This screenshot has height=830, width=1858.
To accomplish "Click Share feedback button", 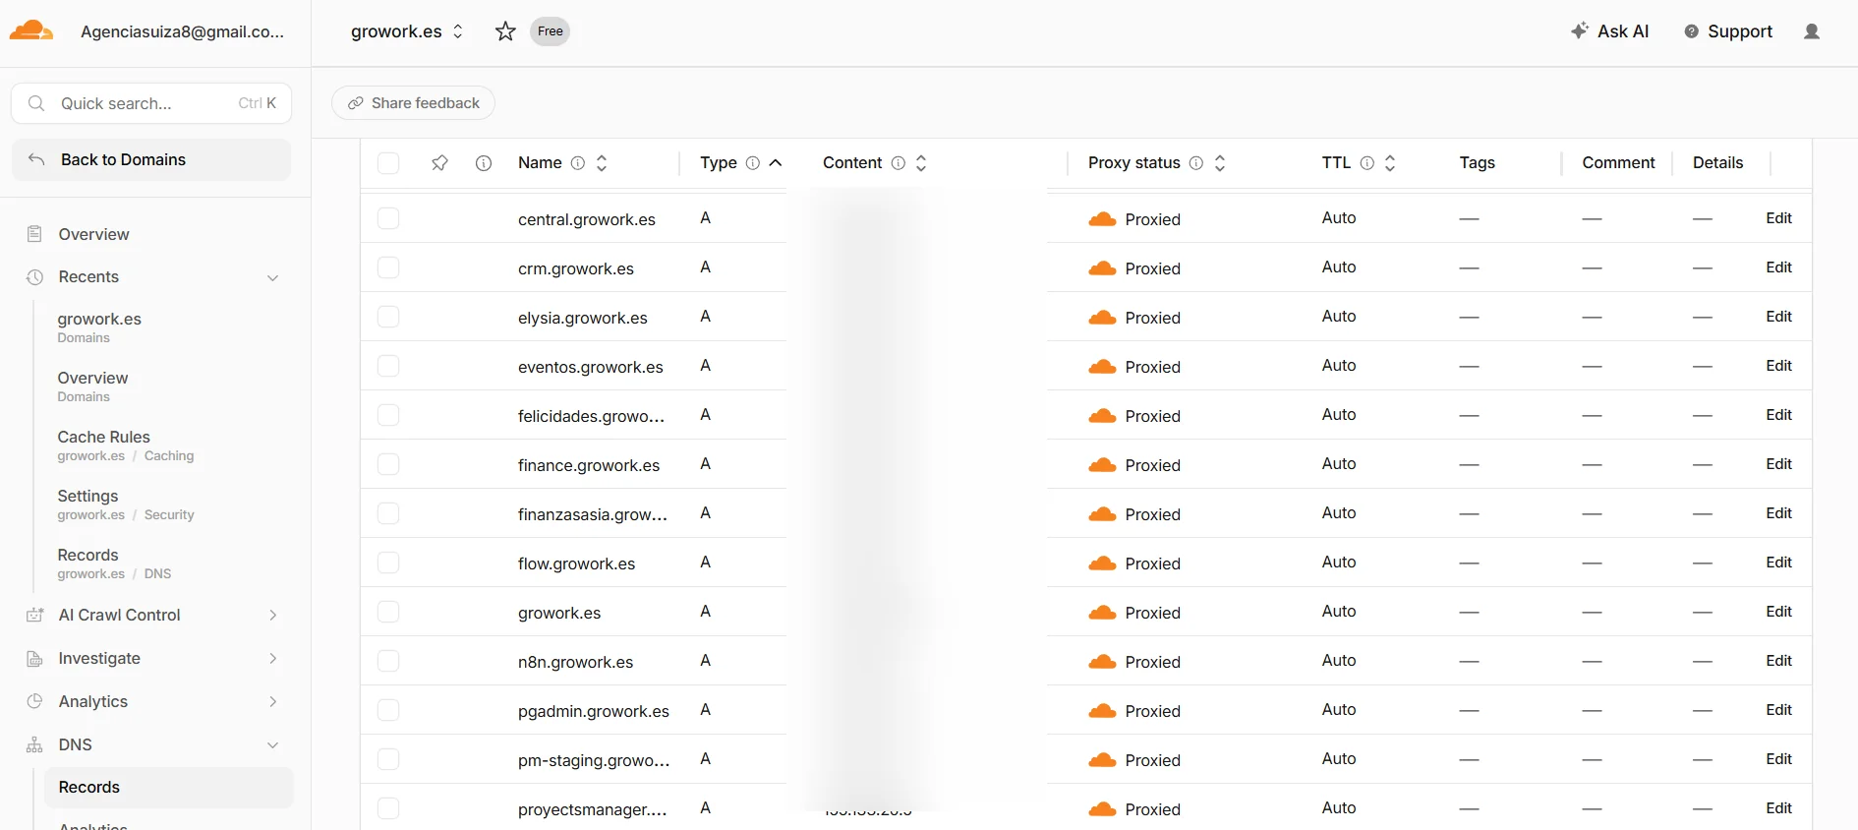I will point(413,103).
